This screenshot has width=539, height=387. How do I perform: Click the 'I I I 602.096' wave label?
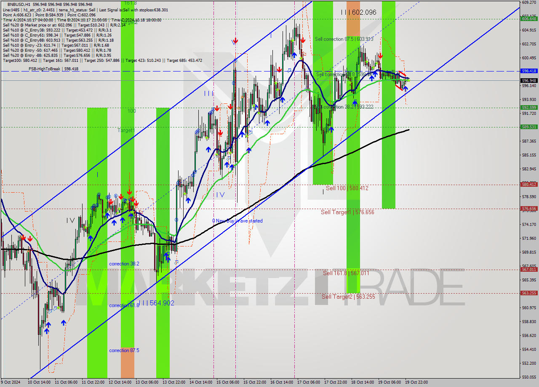click(x=358, y=13)
